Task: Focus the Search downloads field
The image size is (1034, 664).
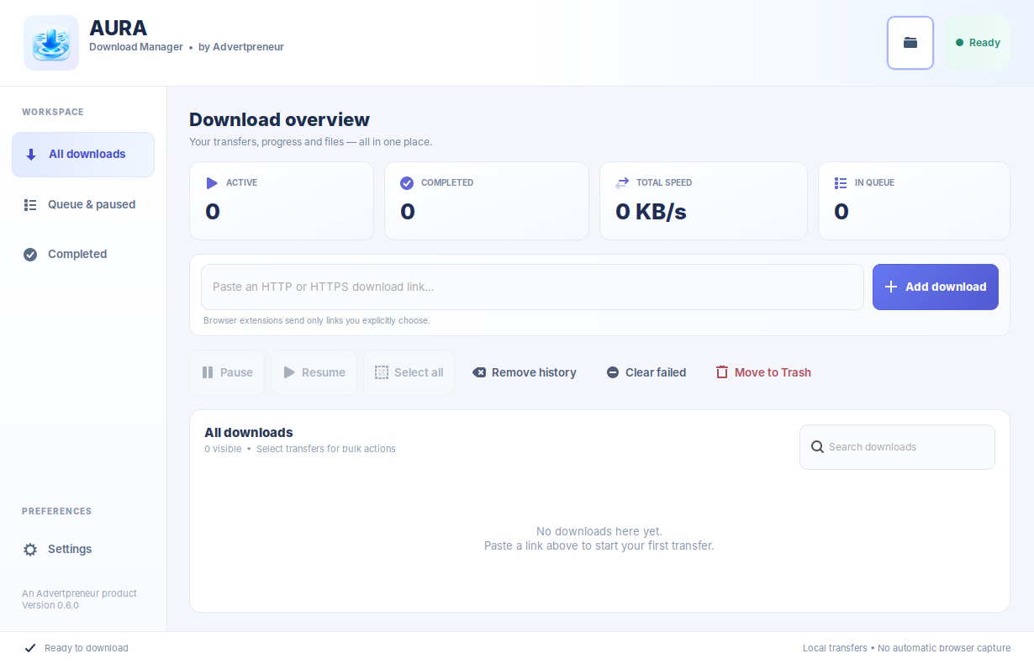Action: click(897, 447)
